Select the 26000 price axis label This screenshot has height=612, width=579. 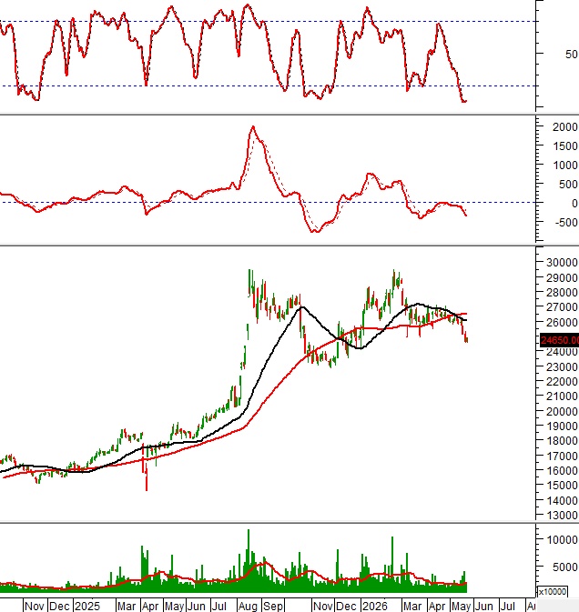(562, 323)
